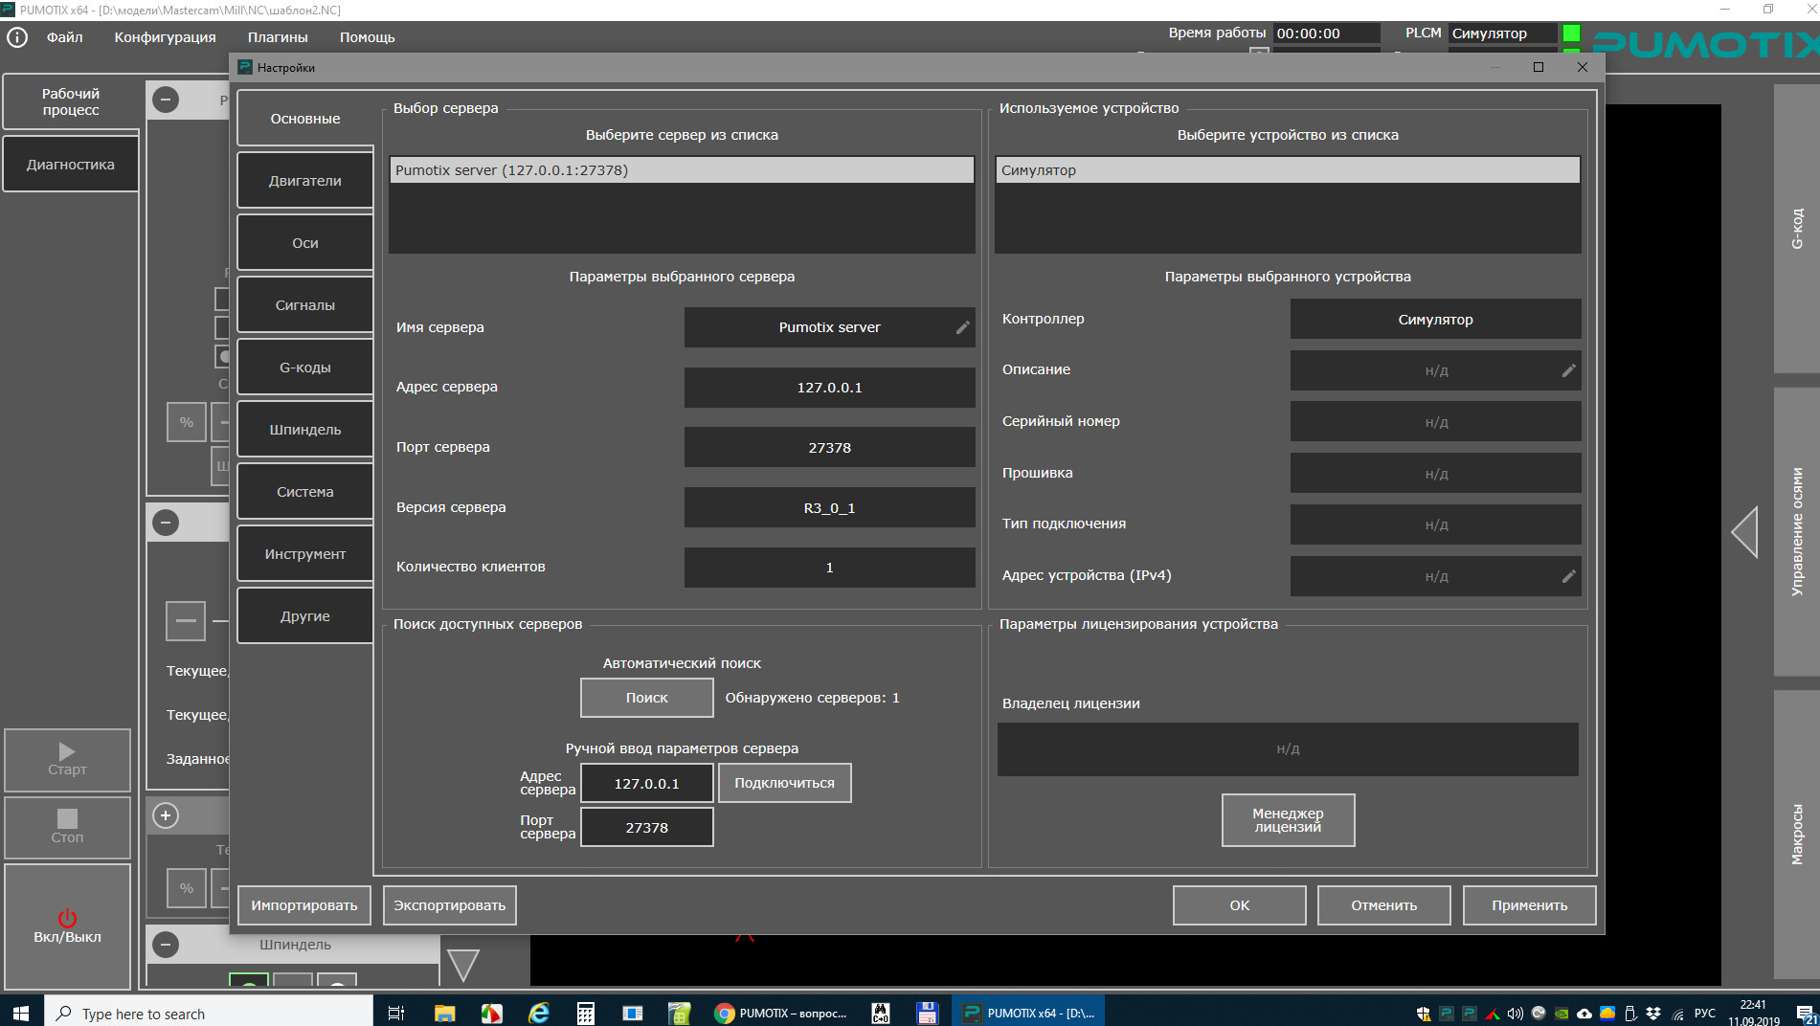Collapse the top main-window panel with minus icon
The width and height of the screenshot is (1820, 1026).
click(x=166, y=100)
